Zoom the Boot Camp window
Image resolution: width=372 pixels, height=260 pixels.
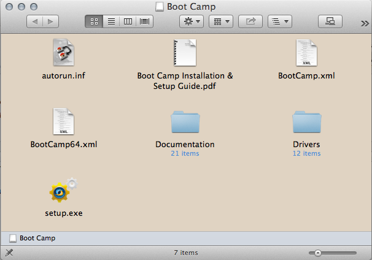[x=34, y=7]
